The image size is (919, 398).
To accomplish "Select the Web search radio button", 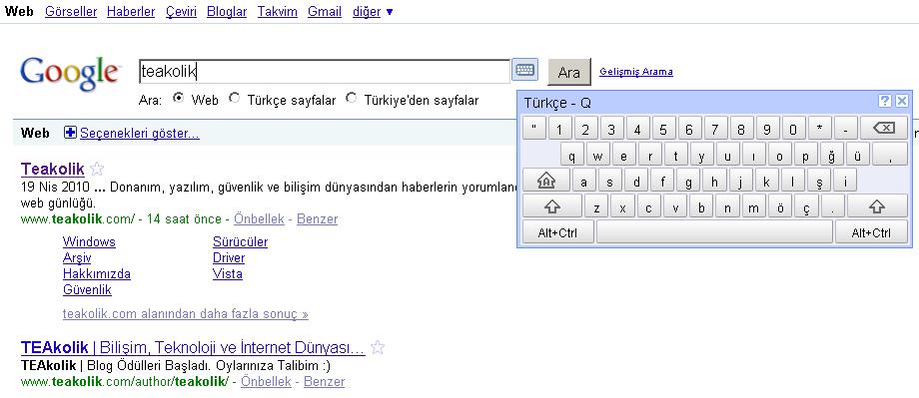I will pyautogui.click(x=178, y=99).
